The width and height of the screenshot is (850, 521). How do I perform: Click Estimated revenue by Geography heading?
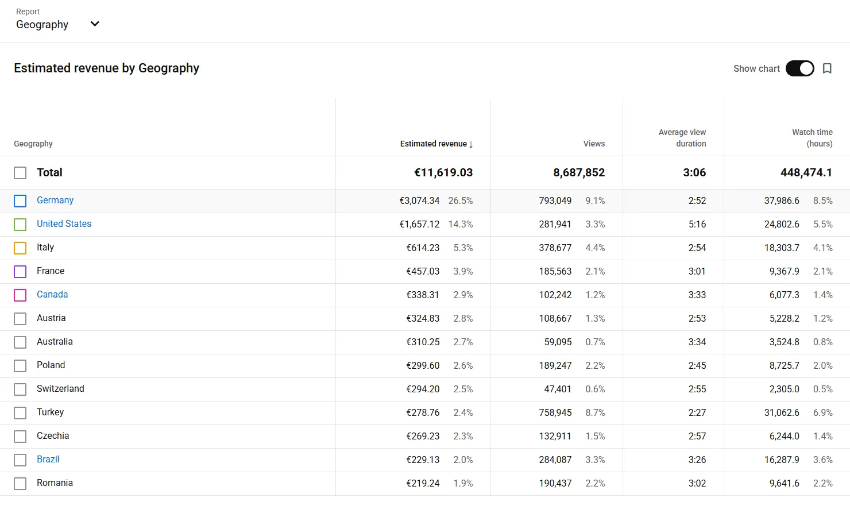(106, 68)
